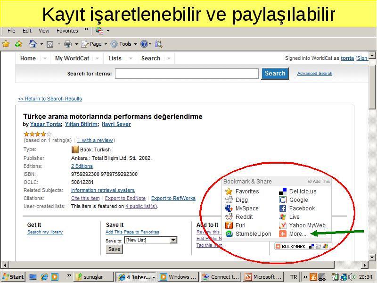Image resolution: width=377 pixels, height=283 pixels.
Task: Launch media player from quick launch
Action: 55,277
